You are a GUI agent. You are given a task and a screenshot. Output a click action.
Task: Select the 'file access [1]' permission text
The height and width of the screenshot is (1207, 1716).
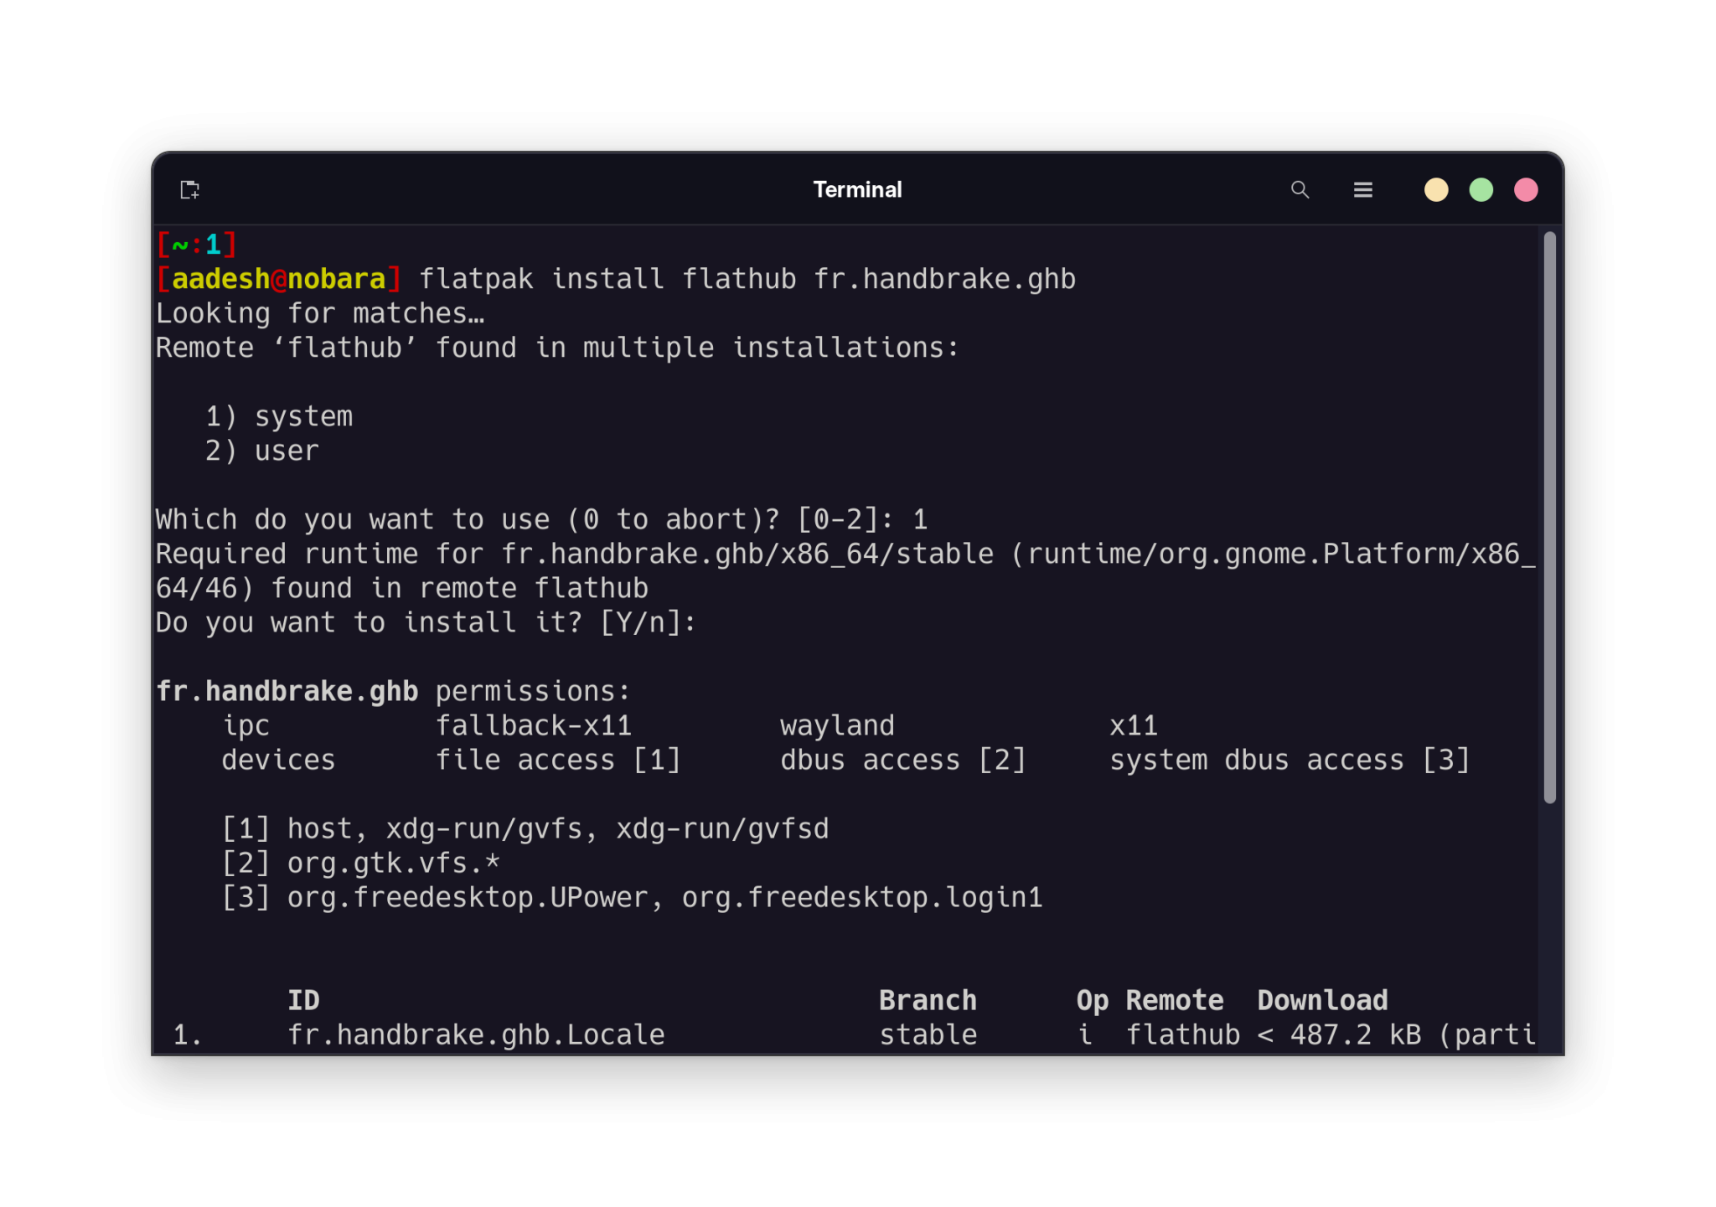pyautogui.click(x=558, y=760)
